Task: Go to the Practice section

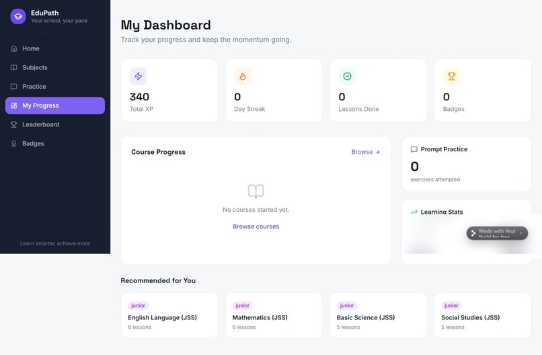Action: (55, 87)
